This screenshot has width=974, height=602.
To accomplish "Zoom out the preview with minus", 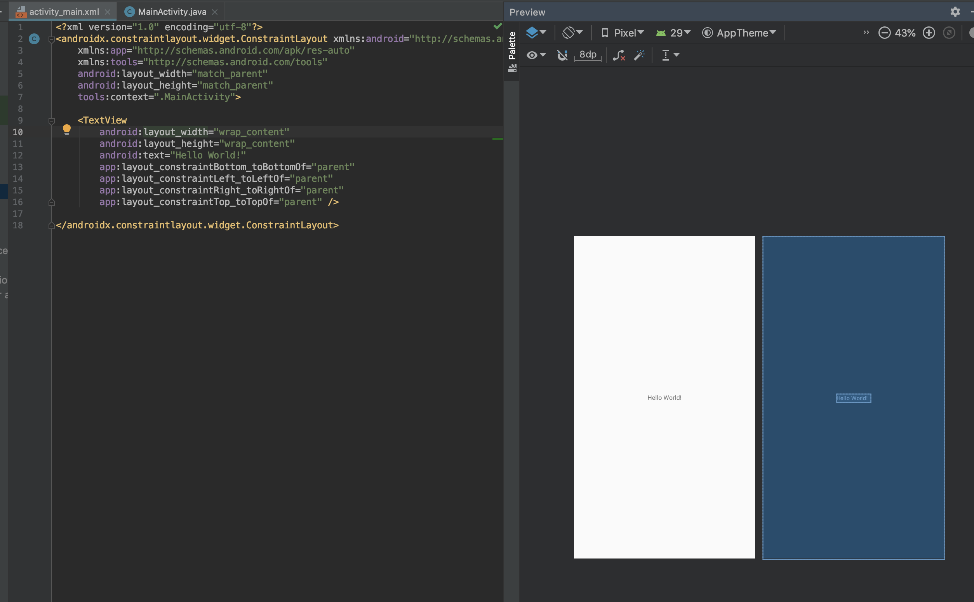I will [884, 33].
